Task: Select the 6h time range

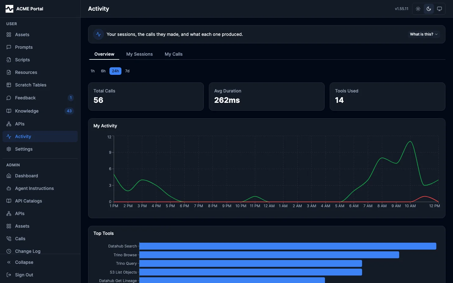Action: click(x=103, y=71)
